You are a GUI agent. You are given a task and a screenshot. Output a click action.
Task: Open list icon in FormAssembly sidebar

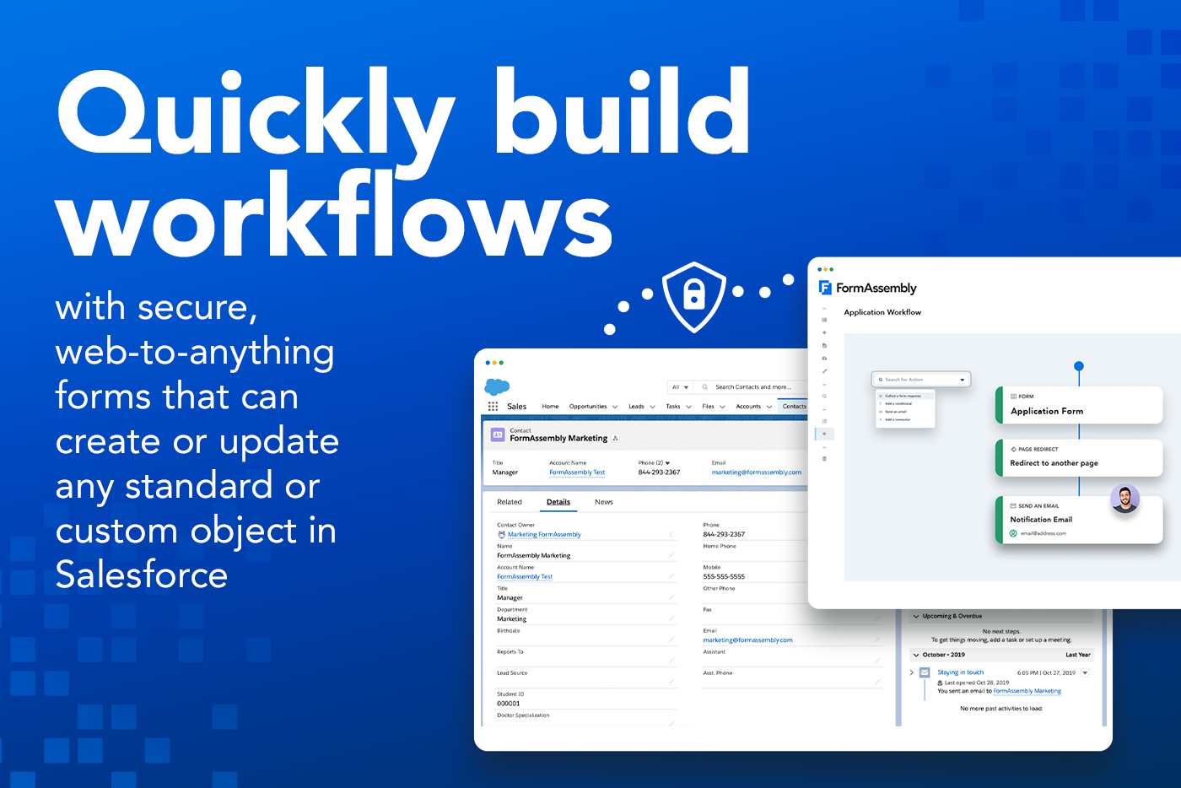[x=824, y=320]
